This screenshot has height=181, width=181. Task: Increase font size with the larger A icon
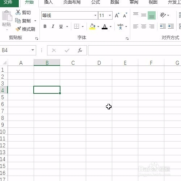tap(117, 15)
